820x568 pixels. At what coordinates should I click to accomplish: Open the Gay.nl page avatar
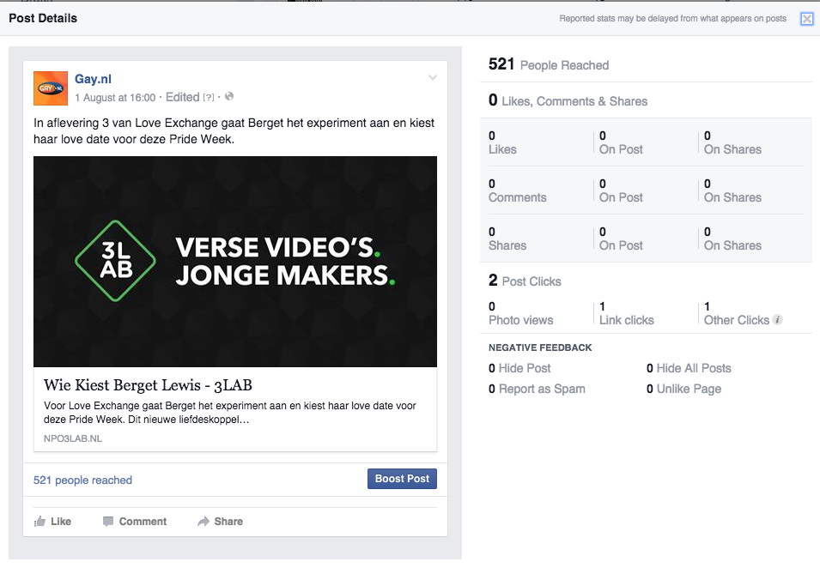(x=51, y=88)
